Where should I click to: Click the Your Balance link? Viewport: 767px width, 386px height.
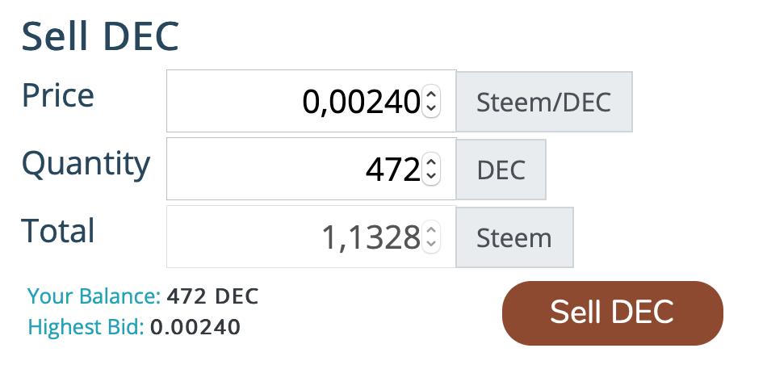(94, 296)
